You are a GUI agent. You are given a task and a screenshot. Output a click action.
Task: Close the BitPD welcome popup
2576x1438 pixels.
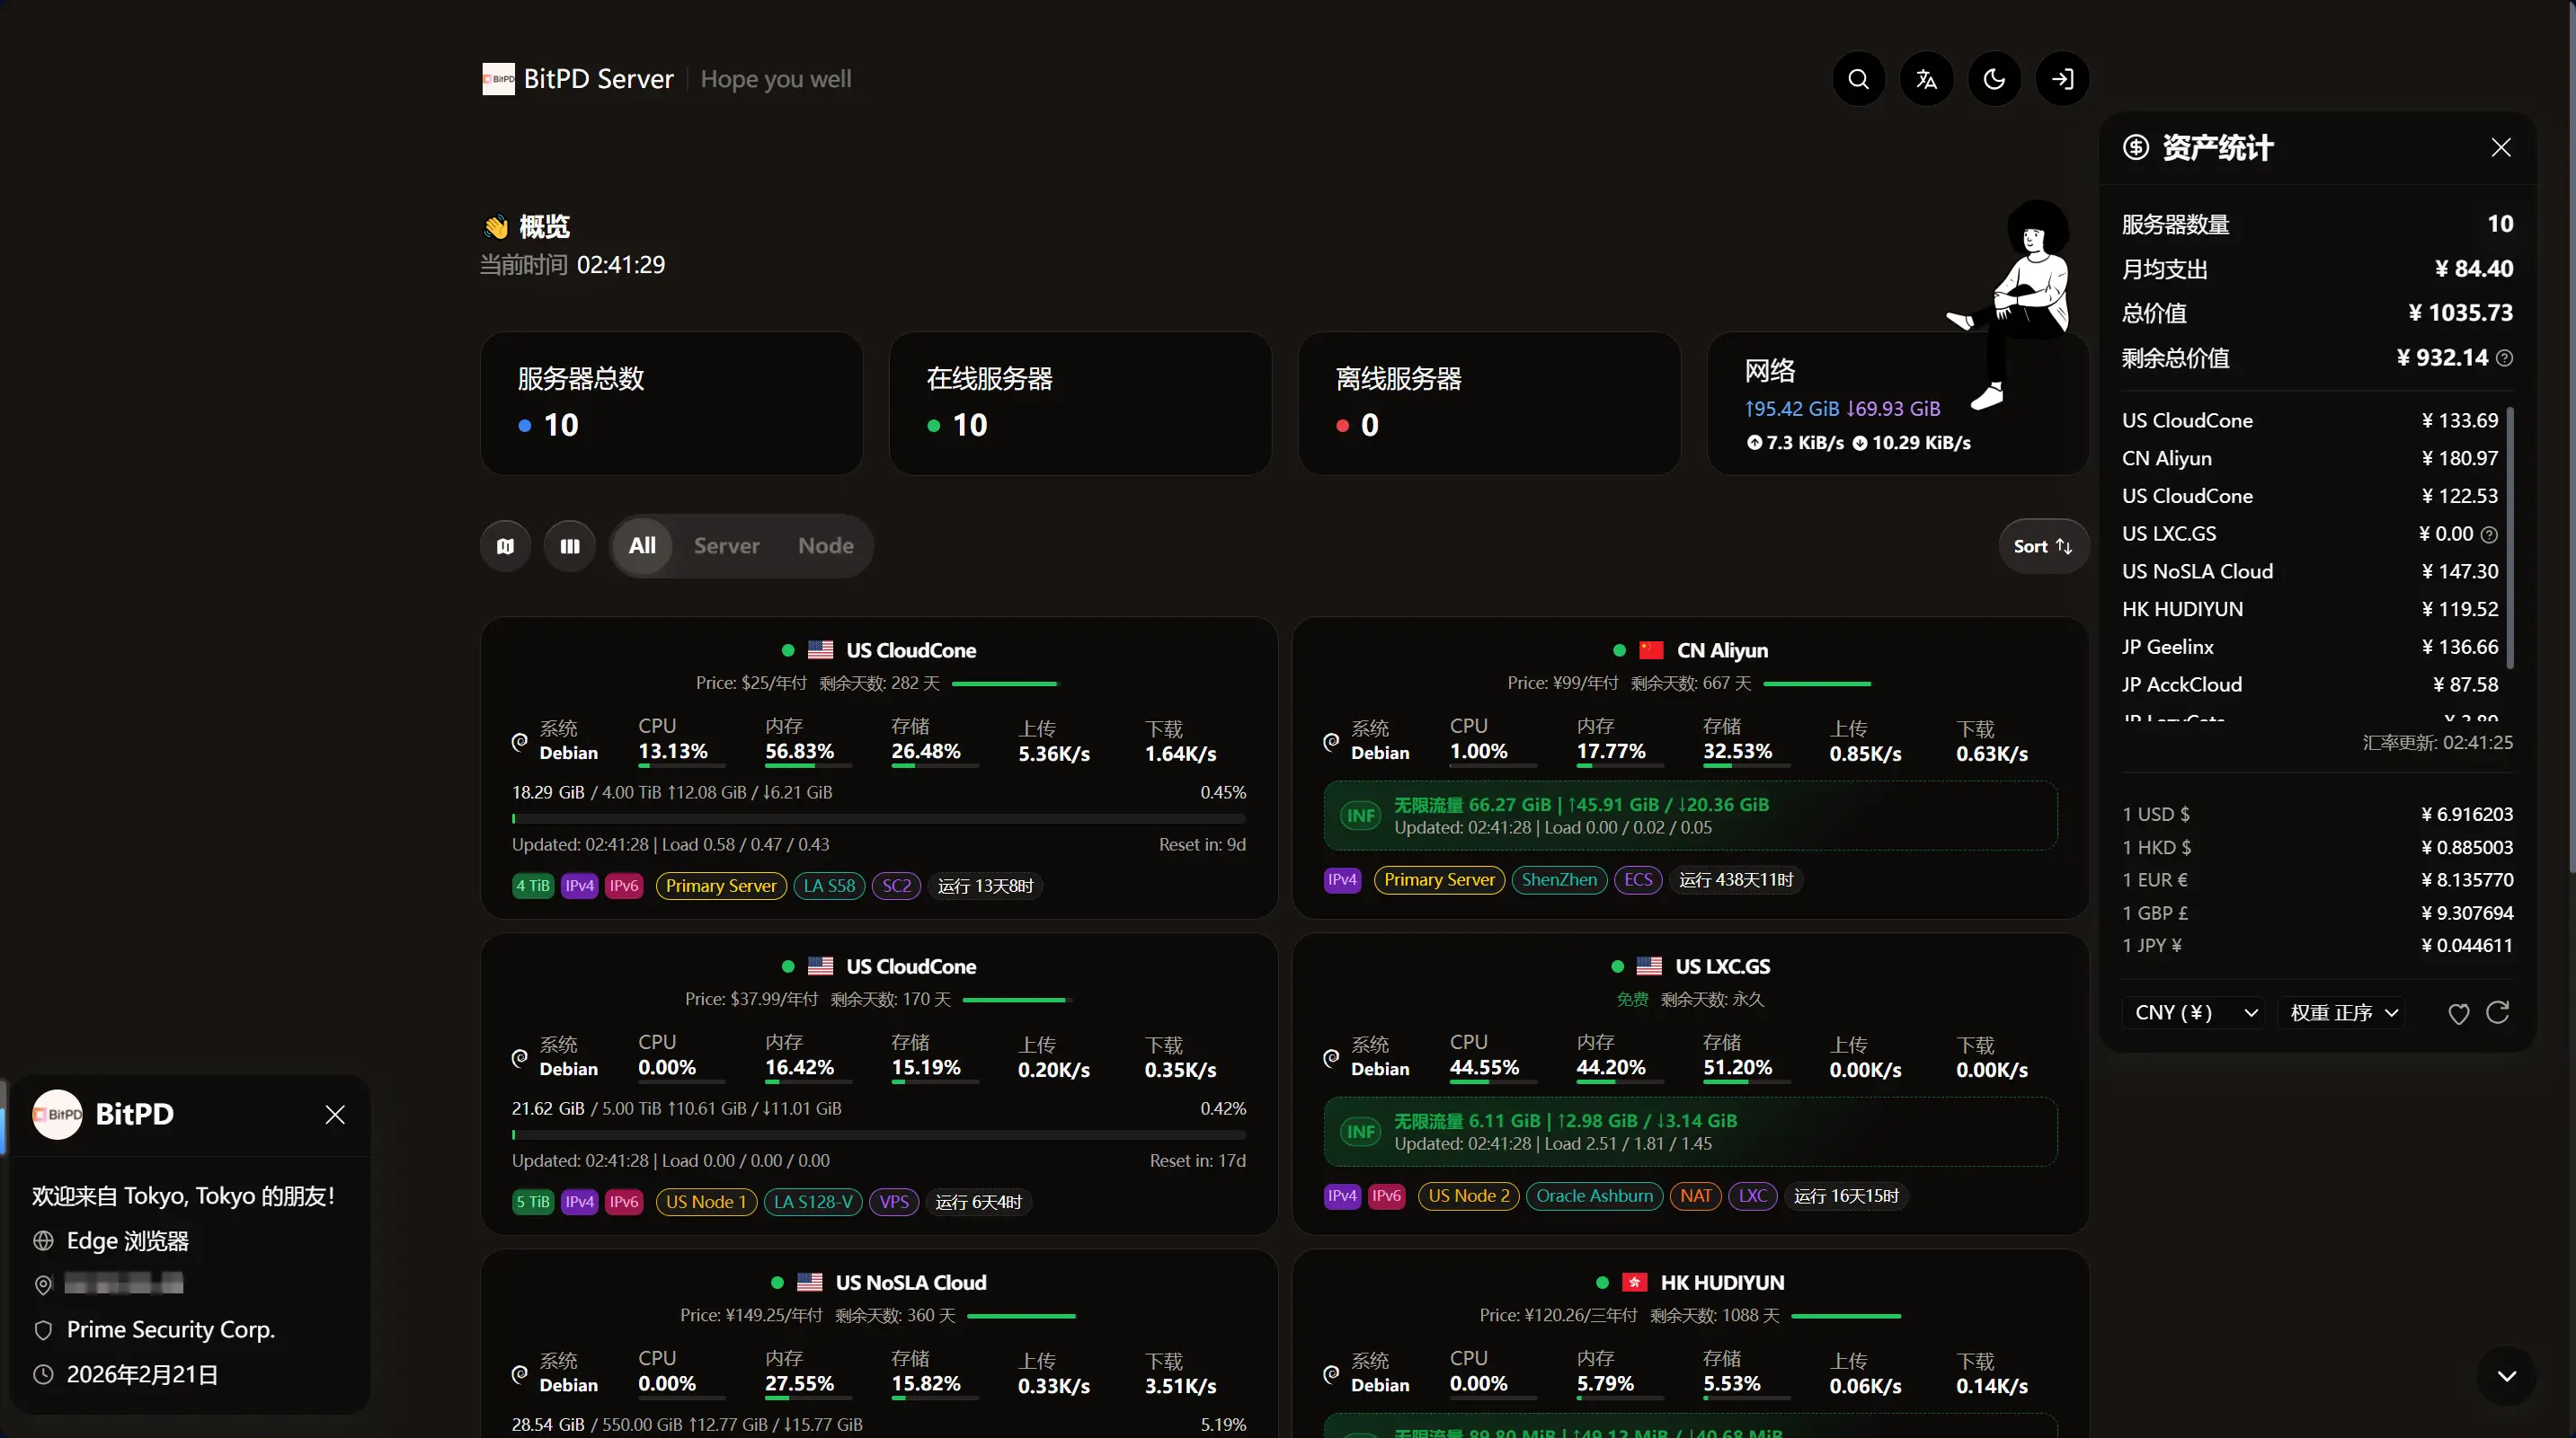click(x=335, y=1115)
